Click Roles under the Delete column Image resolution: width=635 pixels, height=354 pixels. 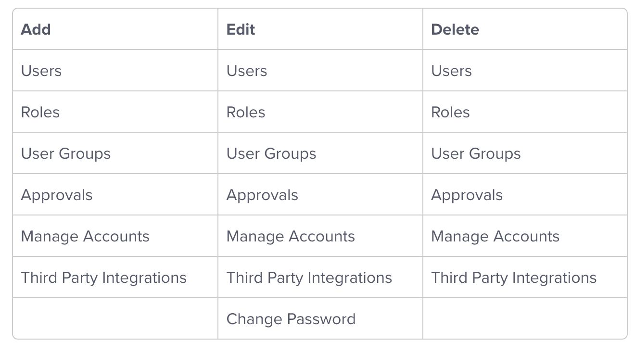450,112
